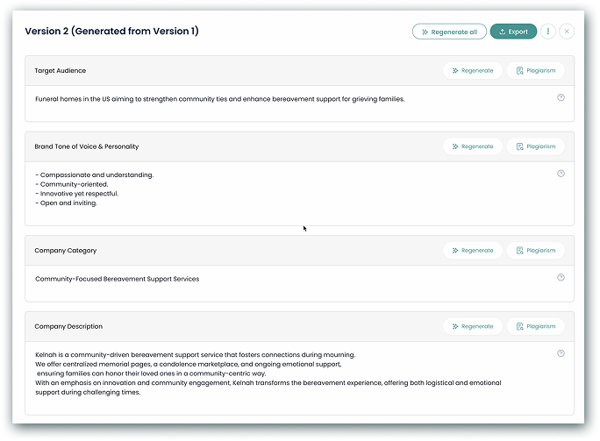Click the Kelnah company description paragraph
The height and width of the screenshot is (441, 600).
(268, 373)
